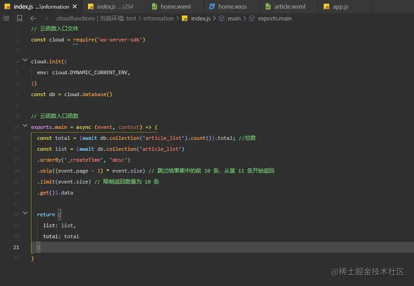Click 'total: total' line in return
Viewport: 414px width, 286px height.
pyautogui.click(x=61, y=236)
